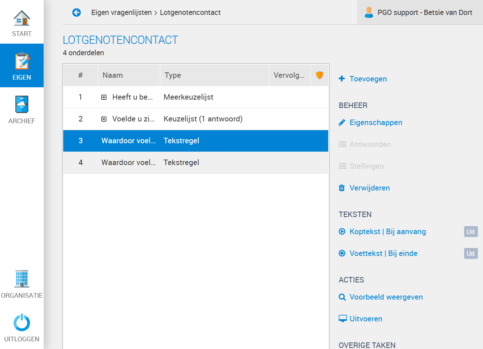Open 'Voettekst | Bij einde'
The image size is (483, 349).
383,253
